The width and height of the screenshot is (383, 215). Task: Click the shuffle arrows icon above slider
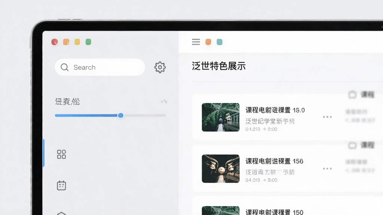click(x=164, y=102)
